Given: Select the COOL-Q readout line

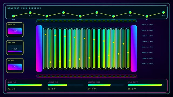Looking at the screenshot, I should click(x=148, y=64).
